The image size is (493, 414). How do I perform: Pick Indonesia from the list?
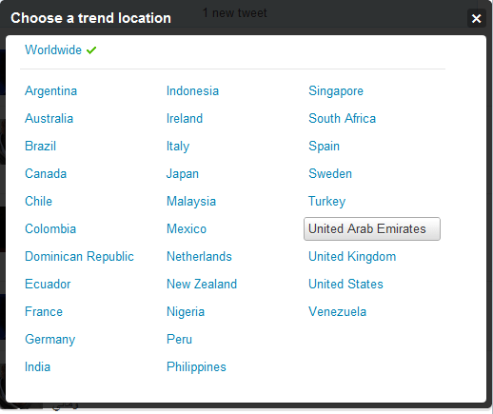pyautogui.click(x=192, y=91)
